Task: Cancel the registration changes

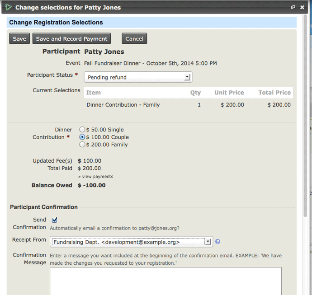Action: pos(134,39)
